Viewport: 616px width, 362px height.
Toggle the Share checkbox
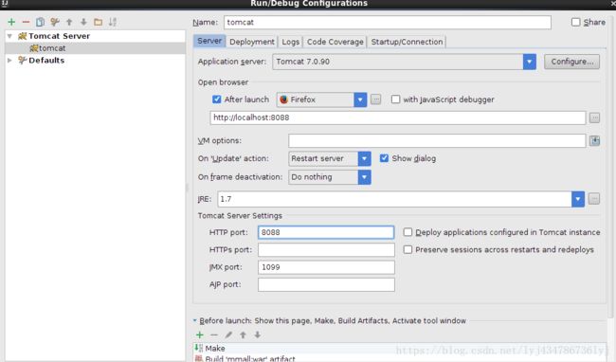[x=575, y=22]
